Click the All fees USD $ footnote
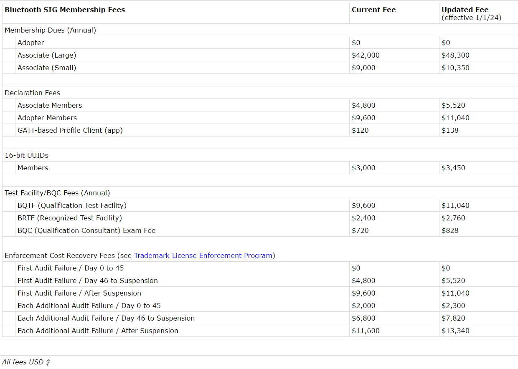 click(26, 362)
